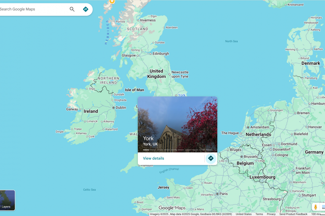This screenshot has width=325, height=216.
Task: Open the Terms link in footer
Action: pos(259,214)
